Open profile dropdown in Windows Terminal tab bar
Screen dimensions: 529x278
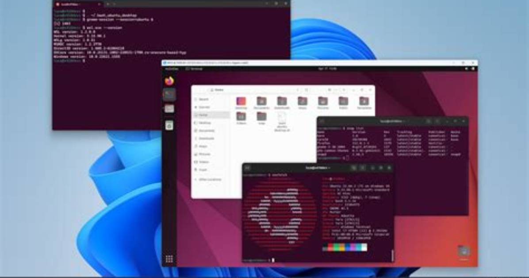click(115, 4)
